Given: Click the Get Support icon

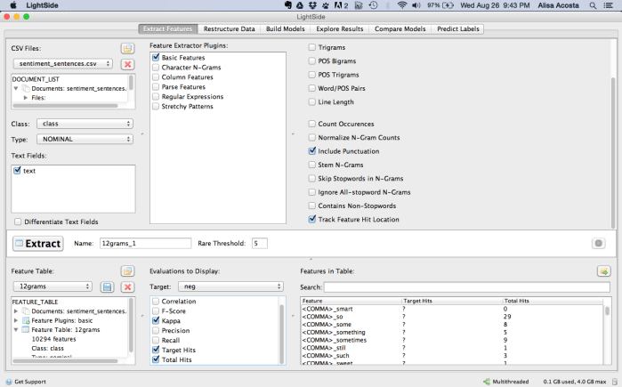Looking at the screenshot, I should (9, 382).
